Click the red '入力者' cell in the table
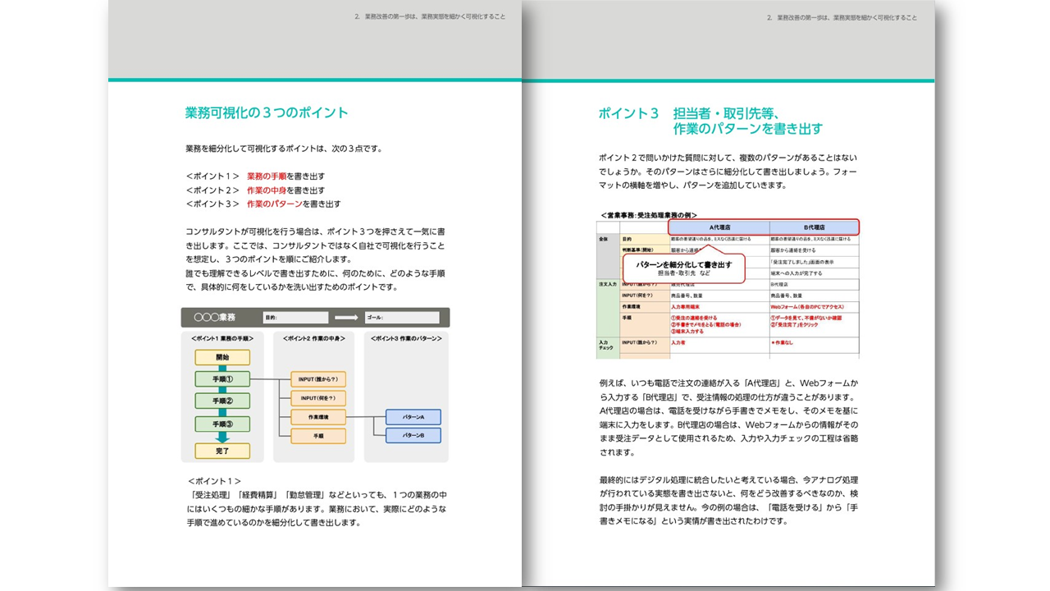This screenshot has height=591, width=1050. [x=678, y=343]
